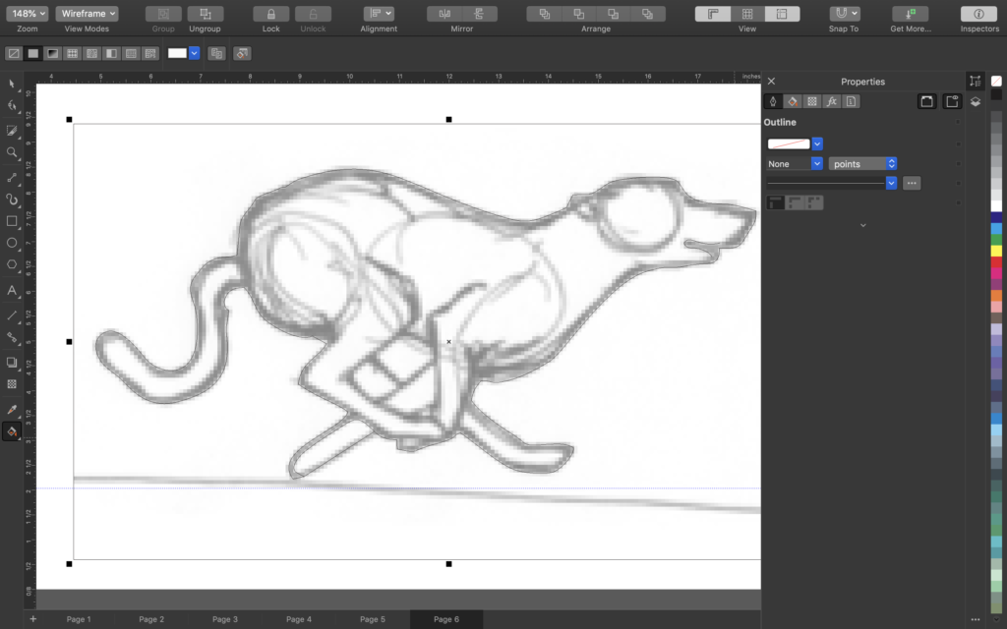Toggle the Fountain fill button

point(52,53)
